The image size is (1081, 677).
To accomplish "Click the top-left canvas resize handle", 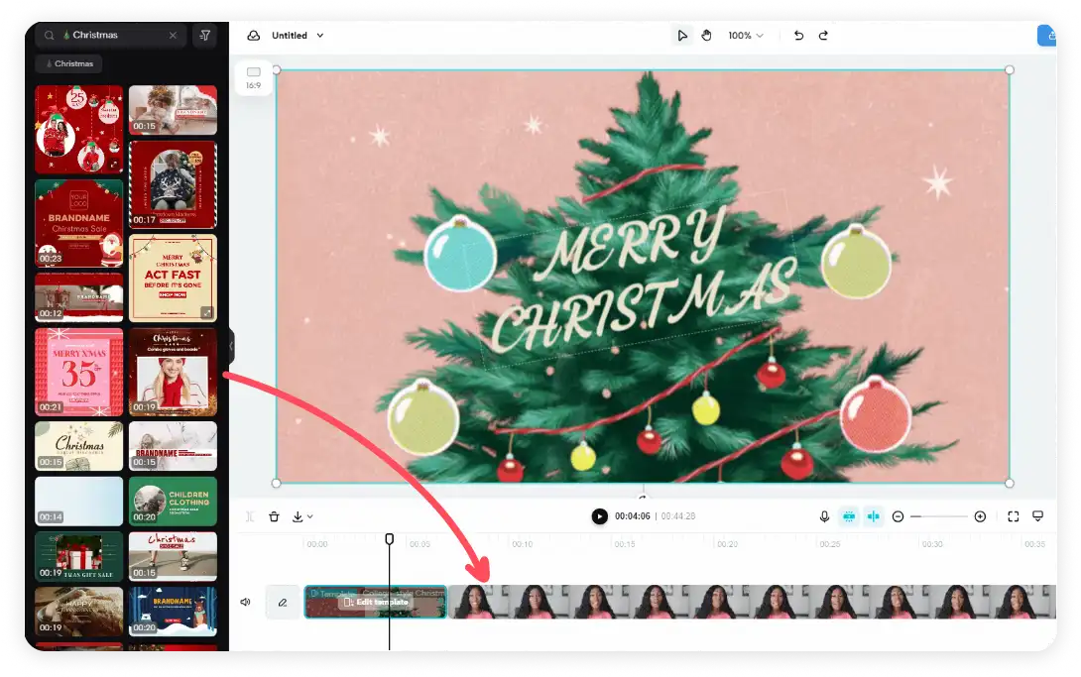I will click(x=277, y=69).
